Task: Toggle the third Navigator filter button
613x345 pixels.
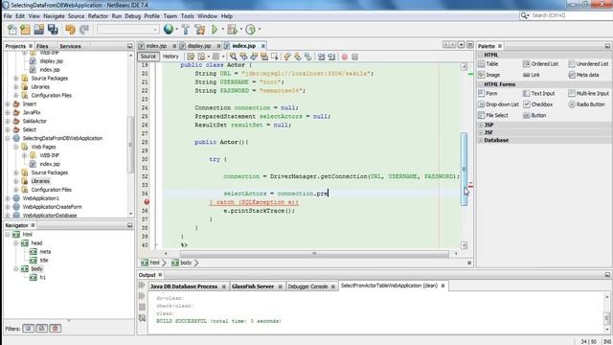Action: (x=56, y=329)
